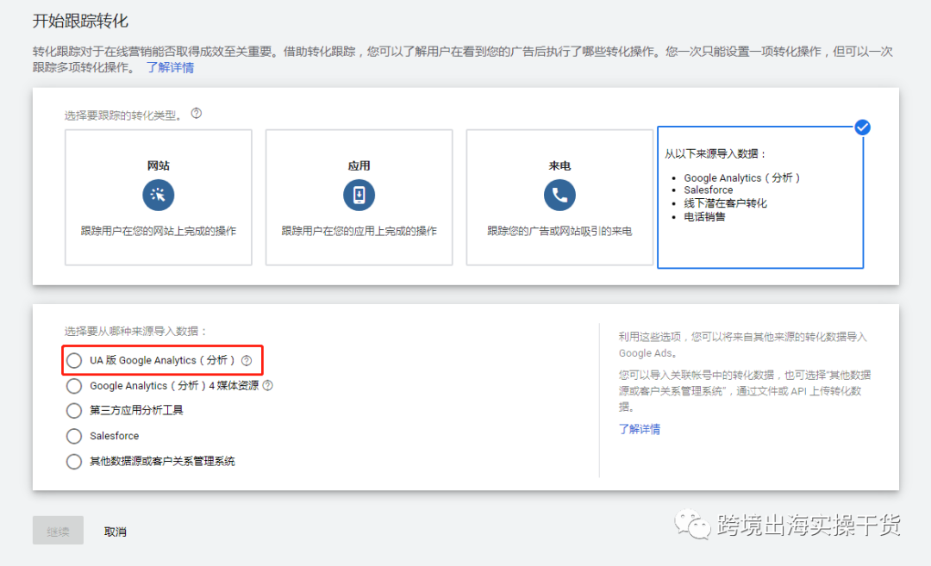Click the question mark beside Google Analytics 4 媒体资源

click(267, 386)
